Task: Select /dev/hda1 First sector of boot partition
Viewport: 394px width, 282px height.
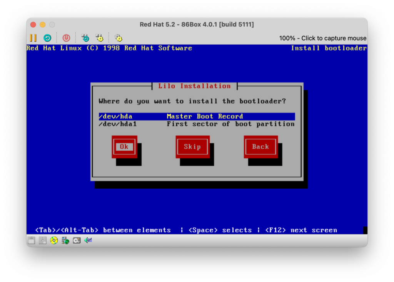Action: (x=197, y=124)
